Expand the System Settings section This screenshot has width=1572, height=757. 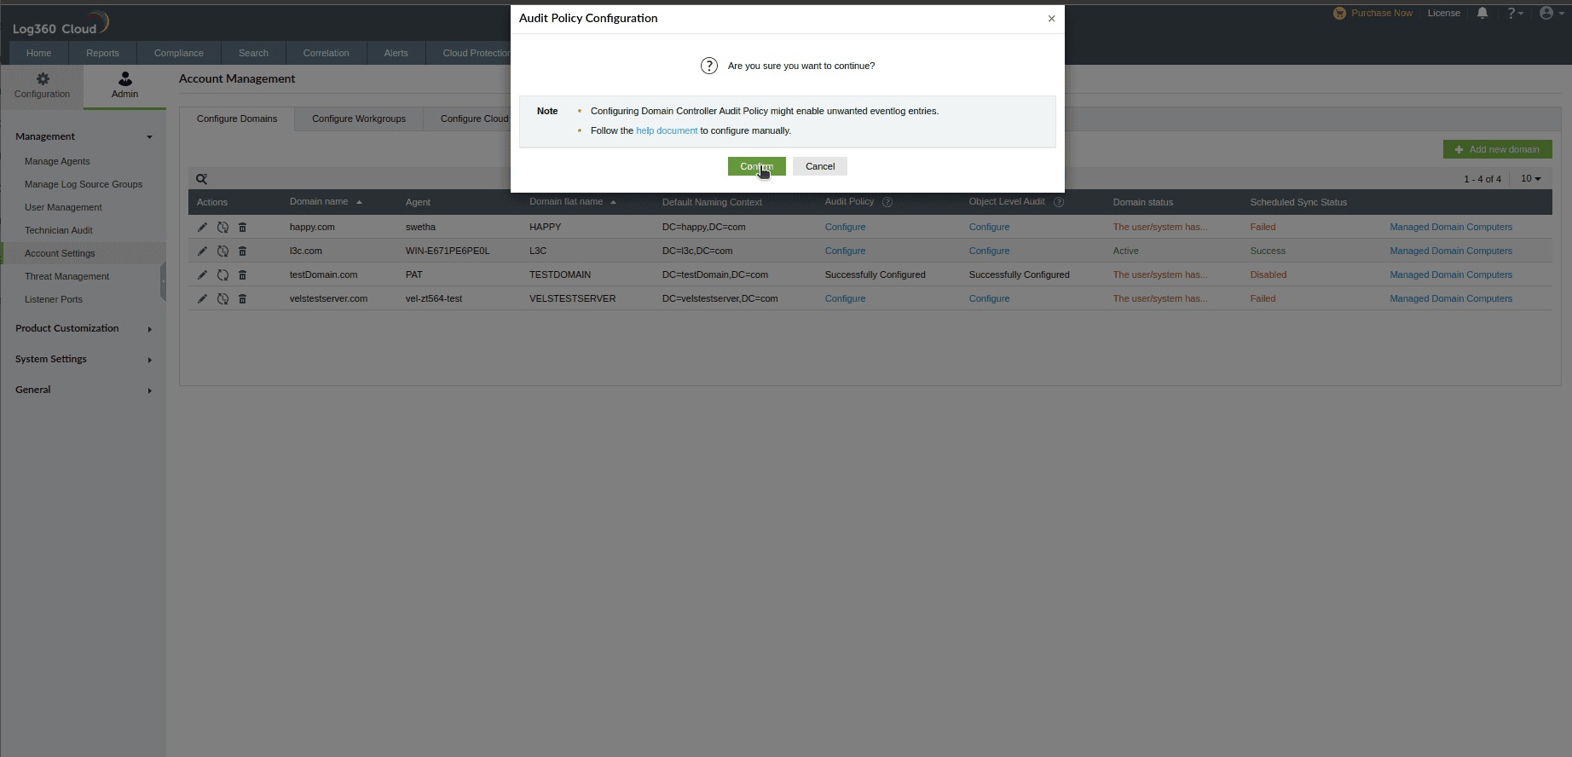[x=83, y=359]
